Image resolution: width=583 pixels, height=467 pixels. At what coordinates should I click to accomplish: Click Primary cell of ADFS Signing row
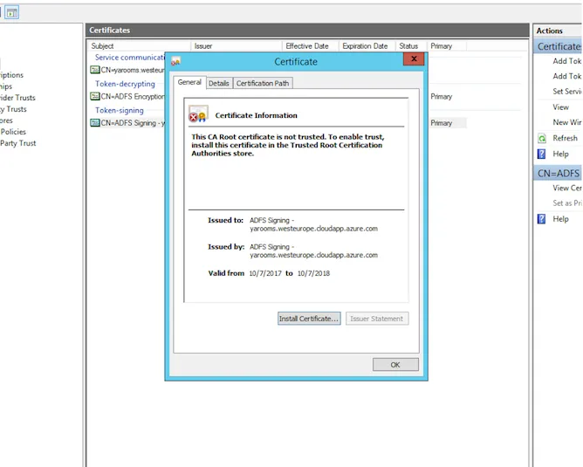442,123
